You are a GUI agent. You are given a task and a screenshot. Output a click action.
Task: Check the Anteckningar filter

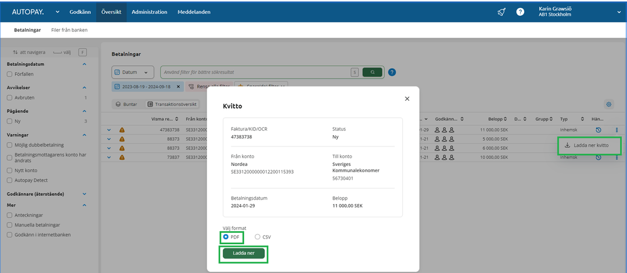point(9,215)
